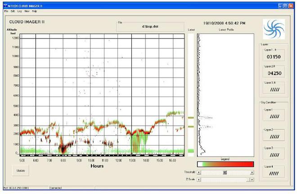Open the View menu

pyautogui.click(x=27, y=11)
